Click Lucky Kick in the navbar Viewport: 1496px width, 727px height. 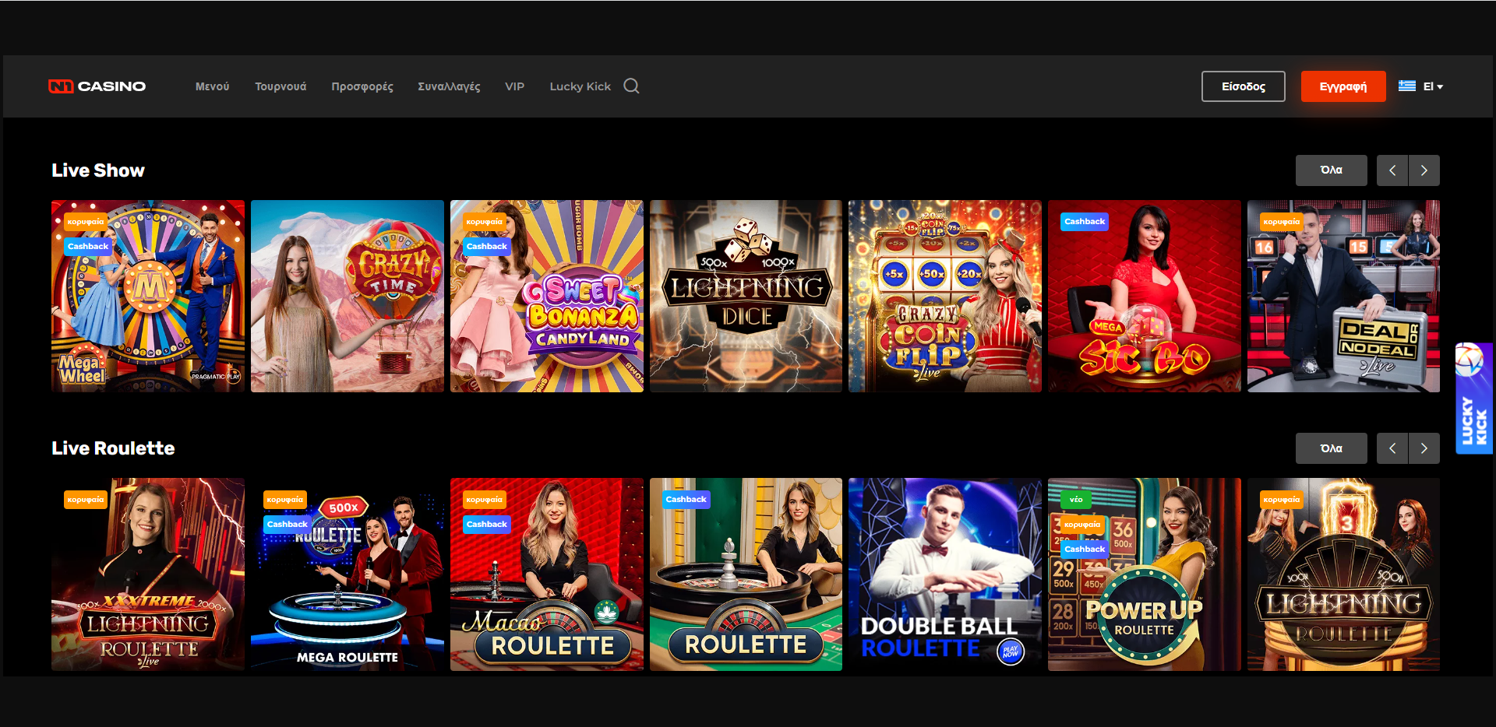pyautogui.click(x=580, y=86)
